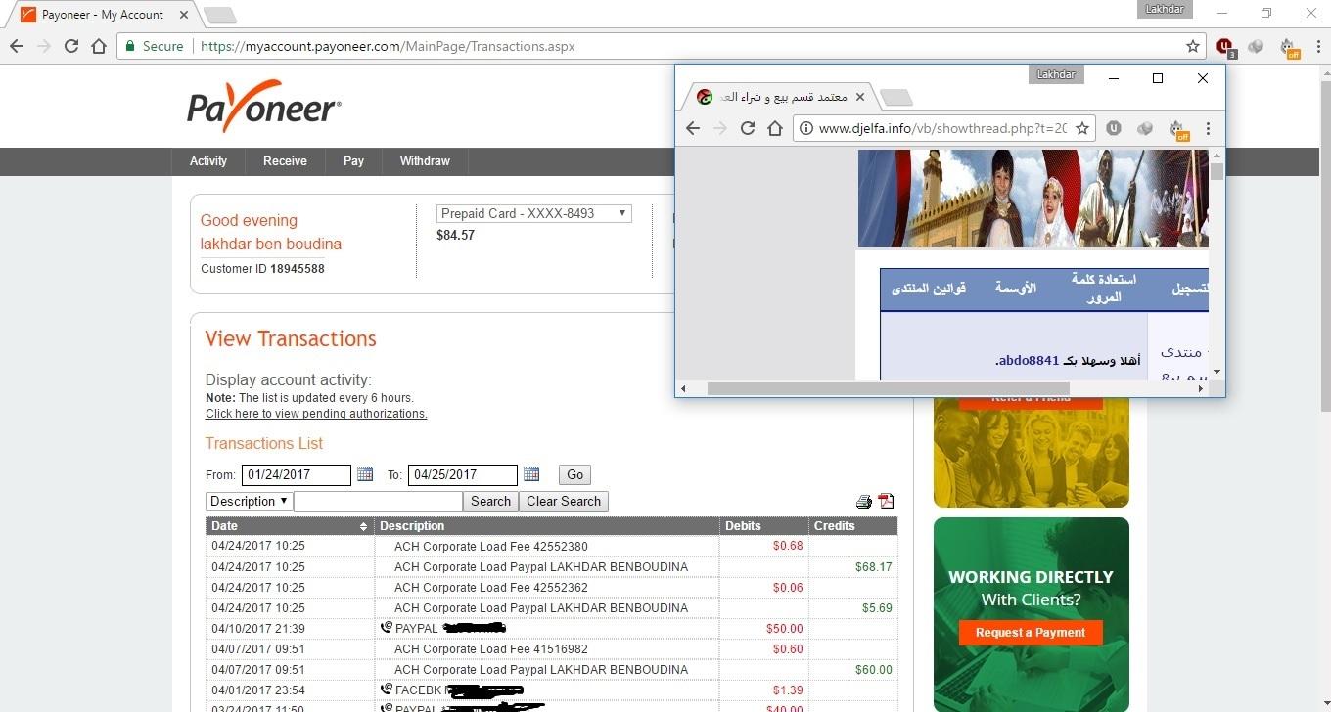Close the djelfa.info tab

tap(859, 97)
